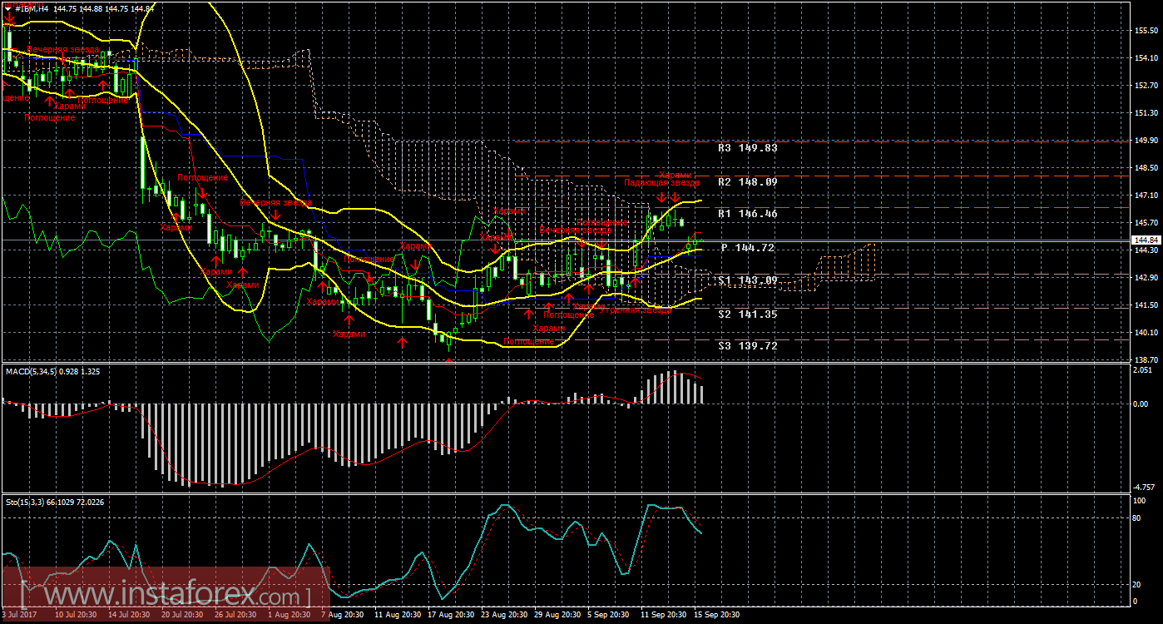Click the R3 149.83 resistance label
Screen dimensions: 1163x624
(747, 148)
